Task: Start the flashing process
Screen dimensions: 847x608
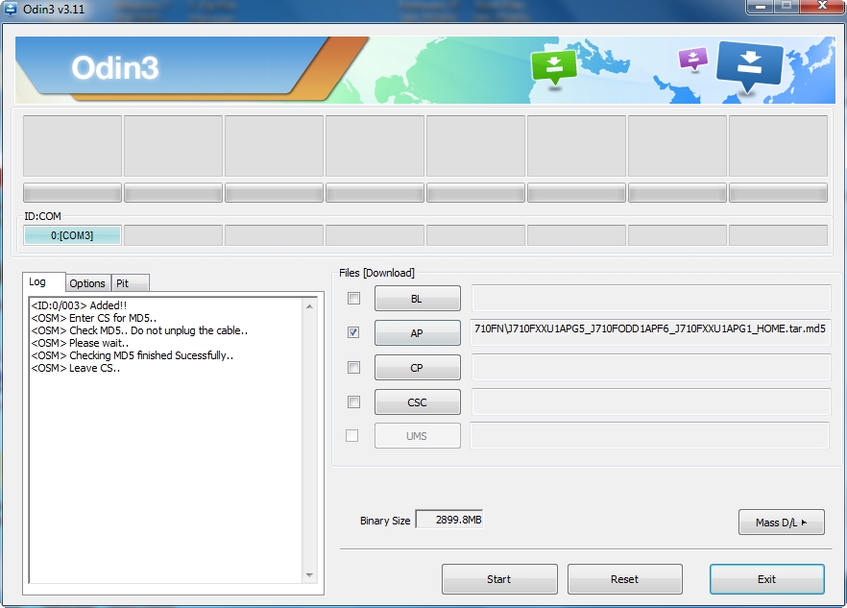Action: click(499, 579)
